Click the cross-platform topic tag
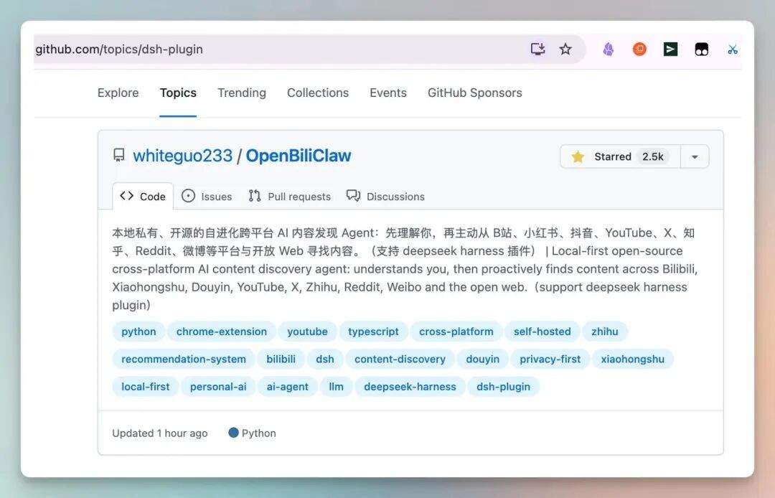The image size is (775, 498). (456, 332)
